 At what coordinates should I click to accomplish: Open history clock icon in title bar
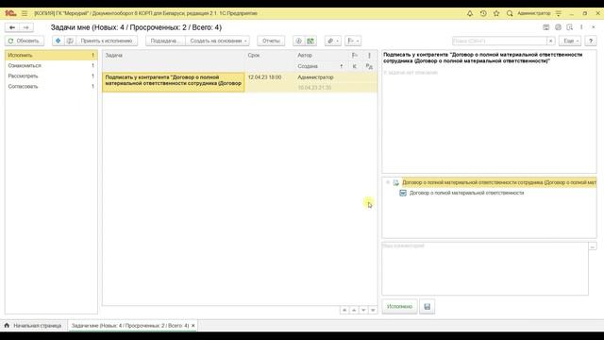point(483,13)
